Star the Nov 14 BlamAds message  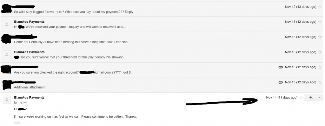301,98
